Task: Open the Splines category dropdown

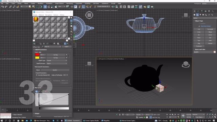Action: 204,18
